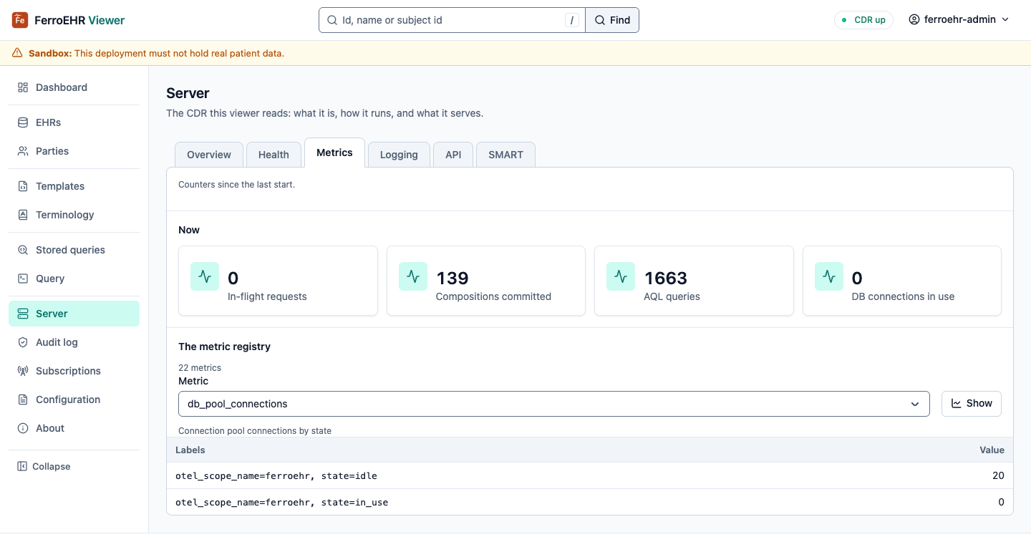This screenshot has width=1031, height=542.
Task: Switch to the Health tab
Action: 274,155
